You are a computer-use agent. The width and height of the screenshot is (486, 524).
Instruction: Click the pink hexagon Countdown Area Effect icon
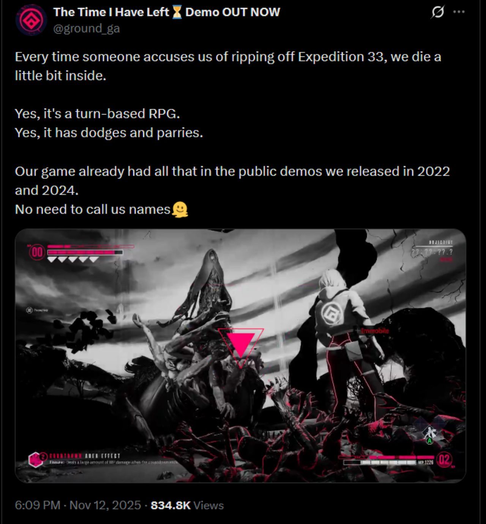pos(35,460)
